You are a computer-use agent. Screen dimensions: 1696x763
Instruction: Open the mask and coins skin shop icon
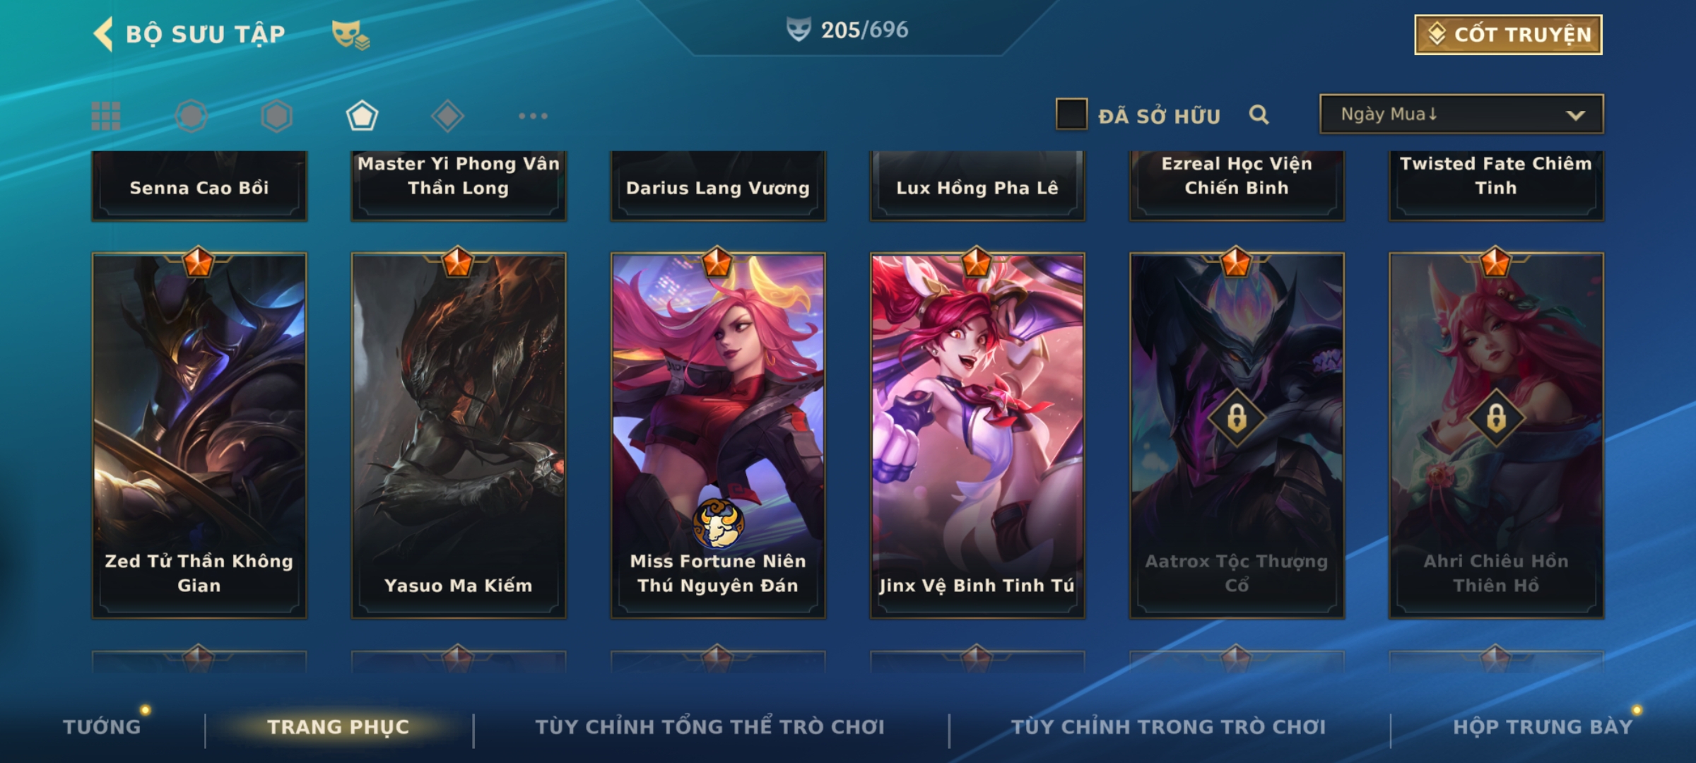(x=351, y=34)
